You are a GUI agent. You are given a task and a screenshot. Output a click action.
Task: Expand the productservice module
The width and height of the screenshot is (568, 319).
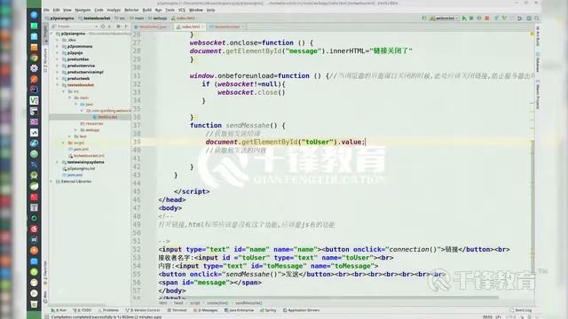click(58, 66)
